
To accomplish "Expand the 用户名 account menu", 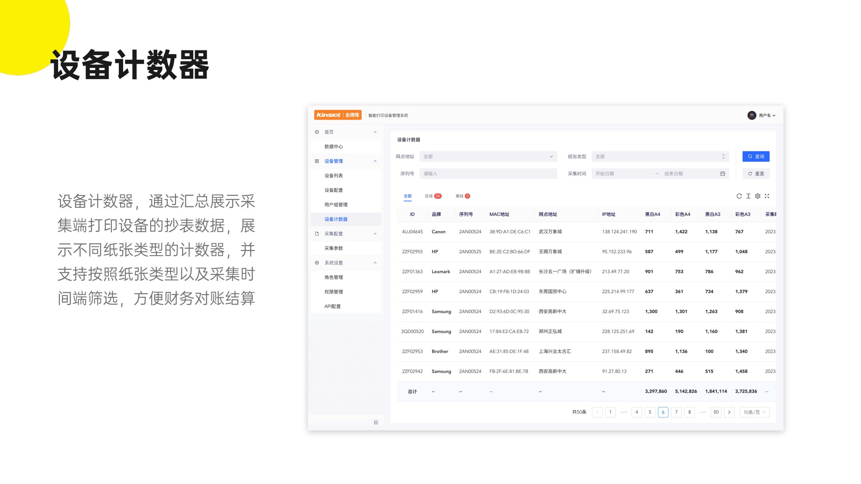I will click(x=767, y=115).
